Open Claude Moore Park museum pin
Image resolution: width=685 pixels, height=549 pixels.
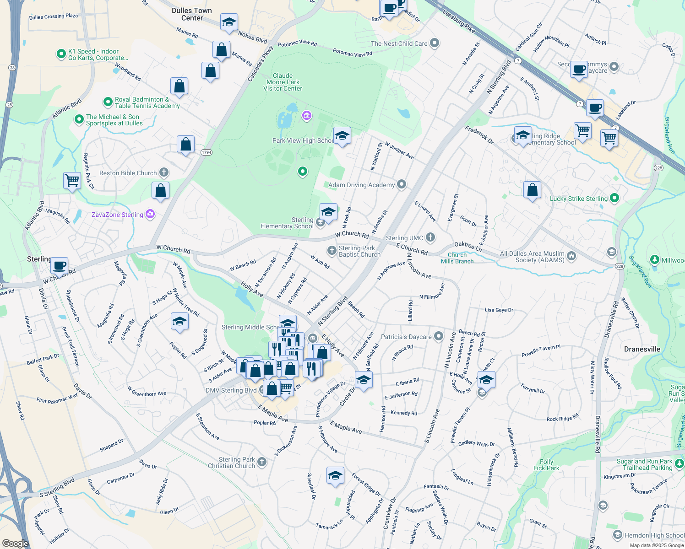pyautogui.click(x=307, y=116)
